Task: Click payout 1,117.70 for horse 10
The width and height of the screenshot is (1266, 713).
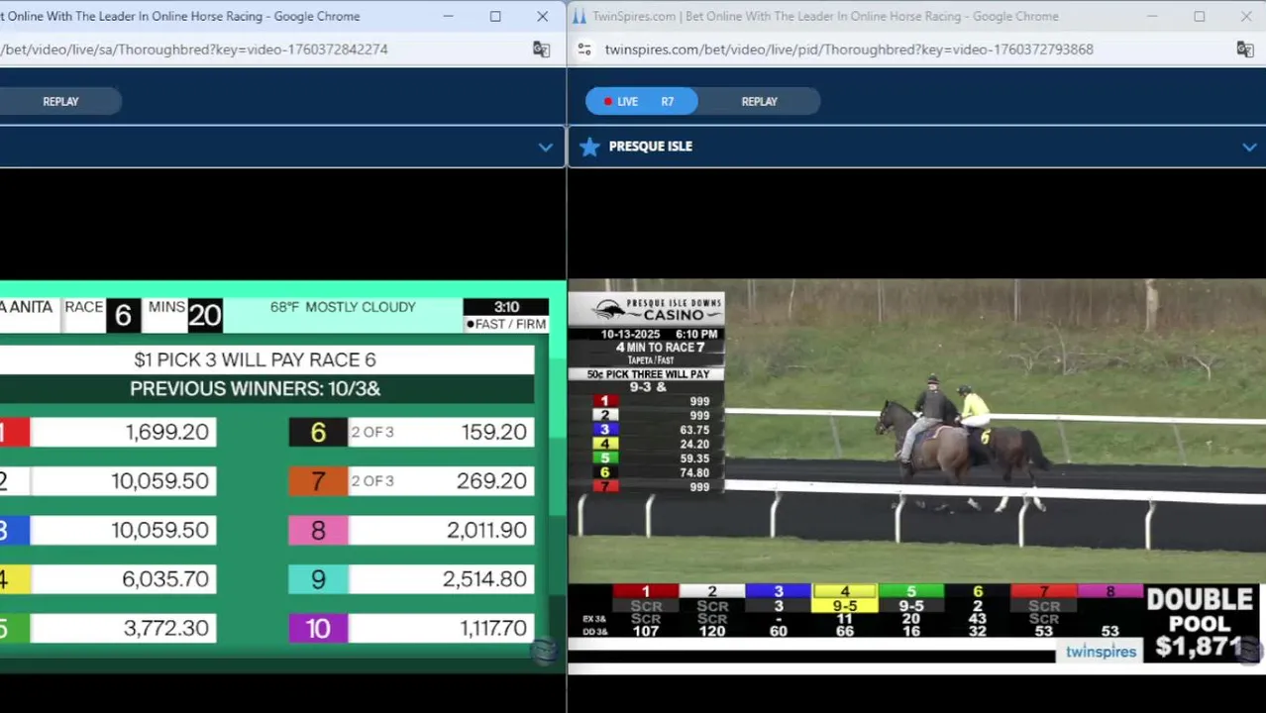Action: click(x=493, y=628)
